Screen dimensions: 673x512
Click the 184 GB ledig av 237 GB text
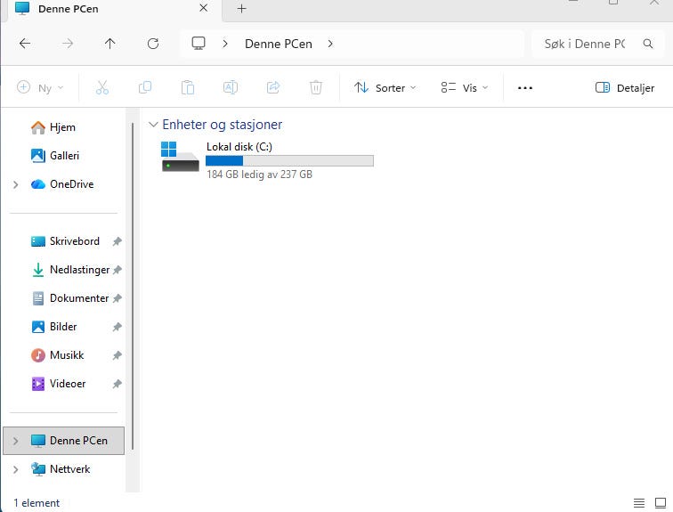coord(259,175)
